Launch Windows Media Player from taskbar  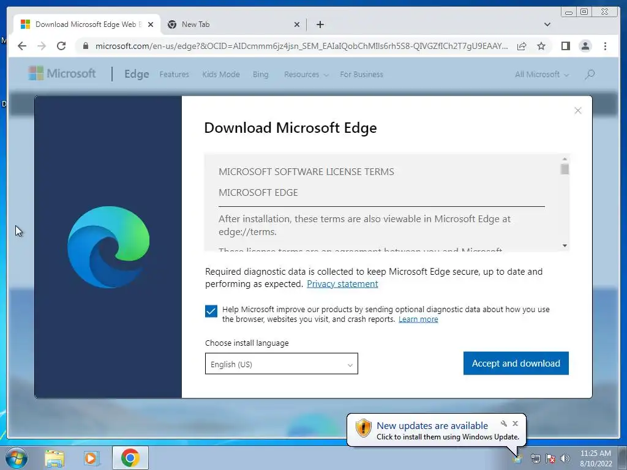click(x=92, y=458)
